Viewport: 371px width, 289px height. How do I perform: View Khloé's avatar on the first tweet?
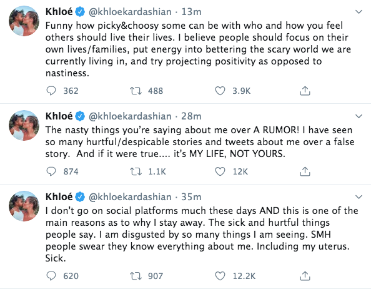click(x=24, y=21)
